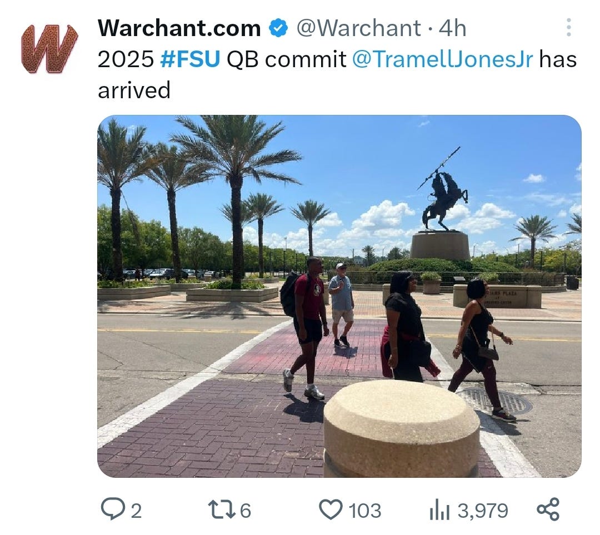Open the #FSU hashtag
This screenshot has width=600, height=535.
pyautogui.click(x=190, y=59)
